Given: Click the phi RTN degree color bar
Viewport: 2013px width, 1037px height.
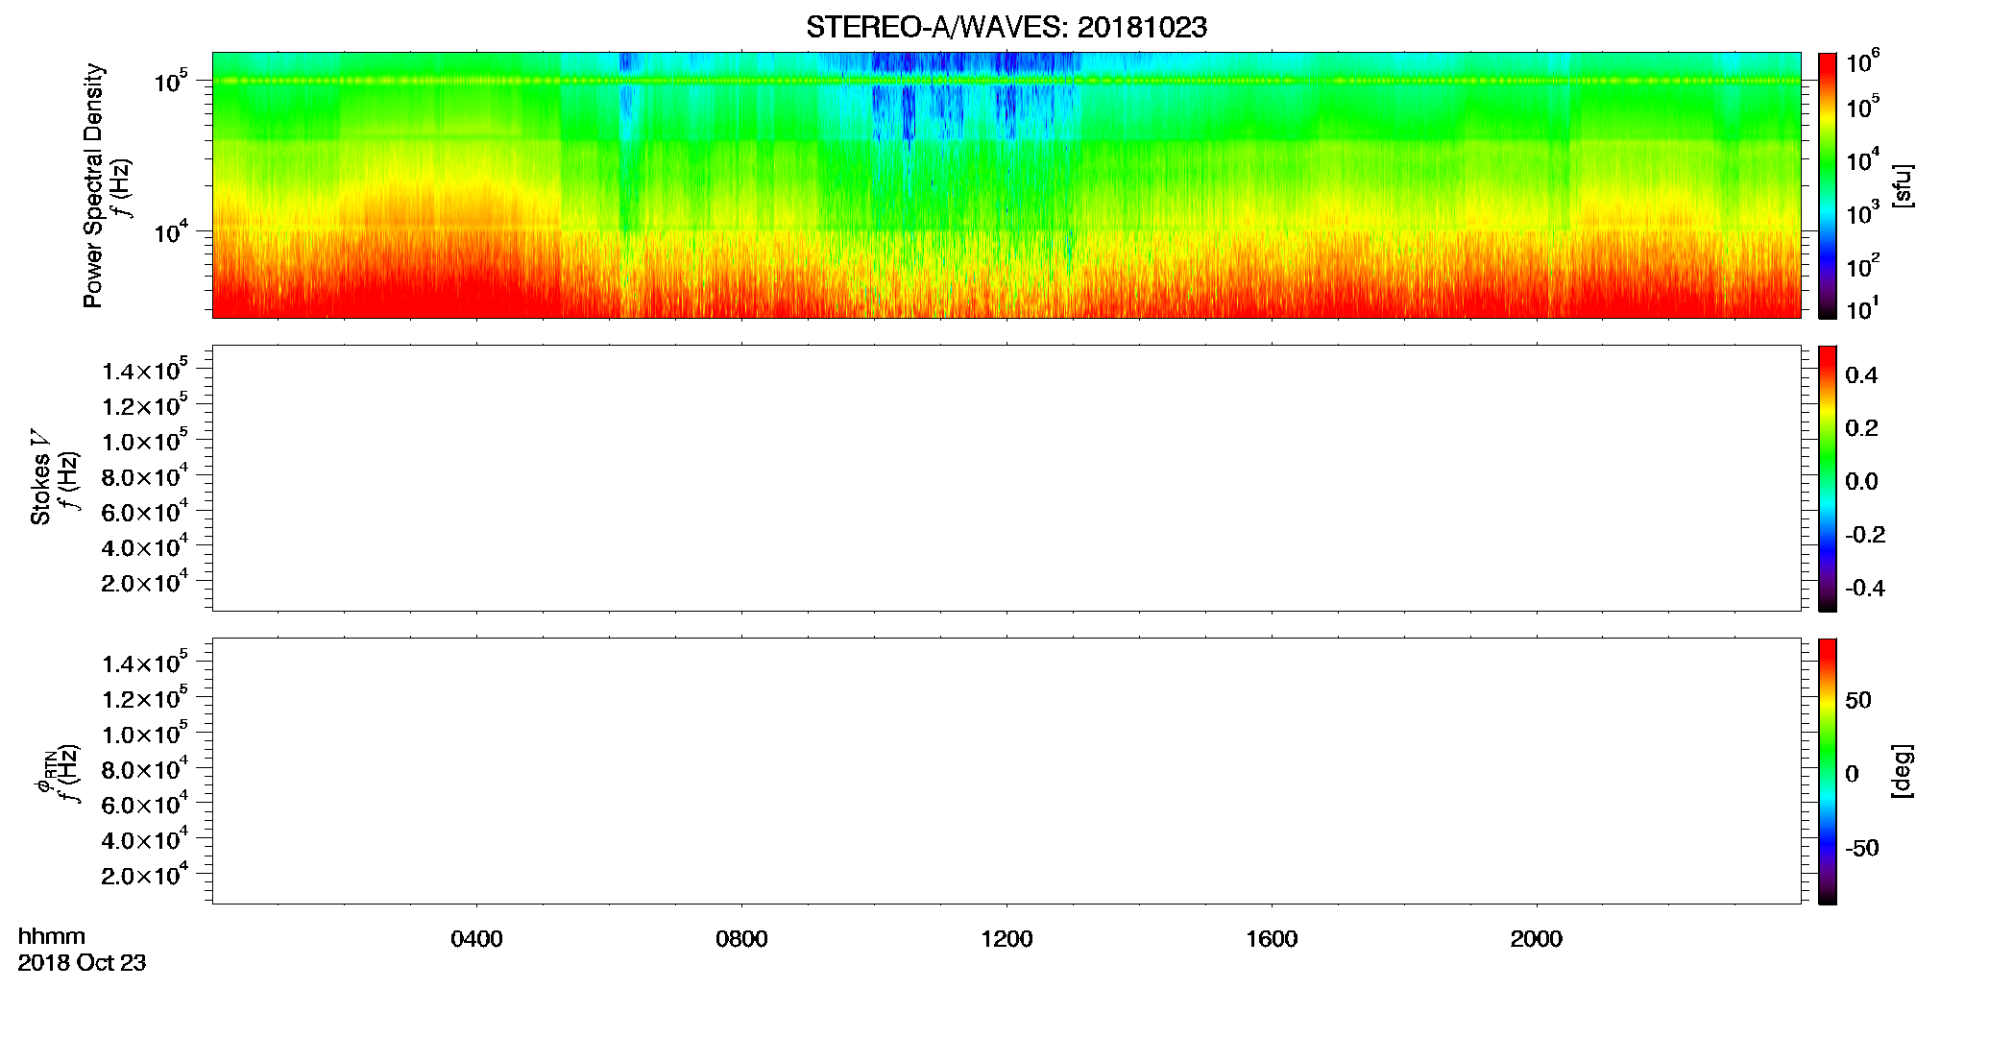Looking at the screenshot, I should (x=1827, y=771).
